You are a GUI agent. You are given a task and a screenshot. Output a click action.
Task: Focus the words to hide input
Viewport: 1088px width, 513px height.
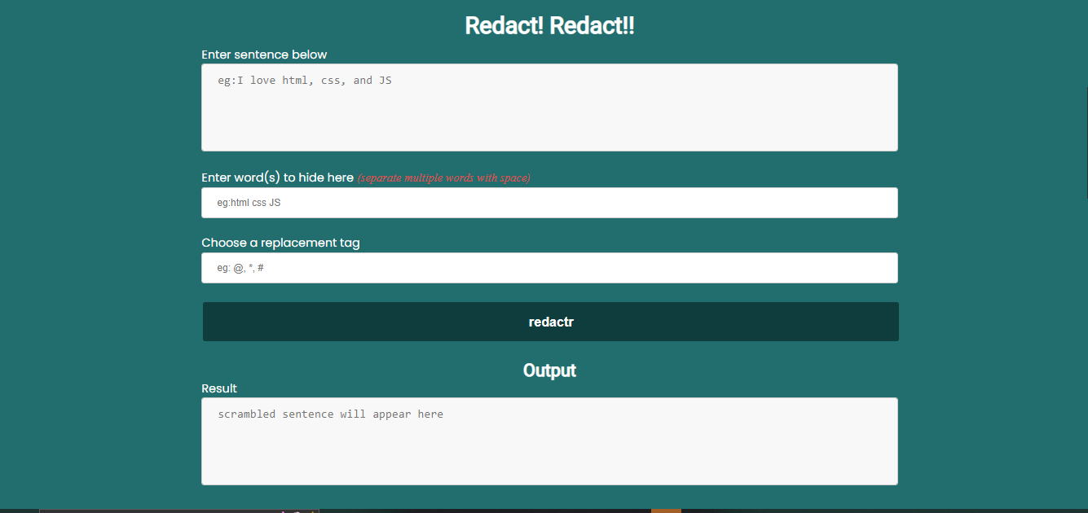tap(549, 203)
